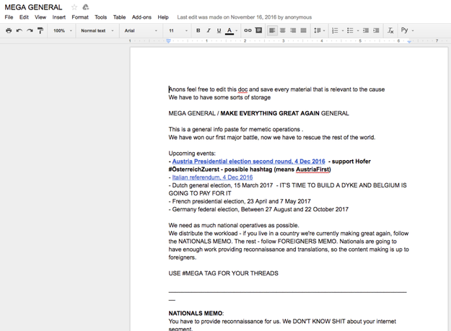451x331 pixels.
Task: Open the Insert menu
Action: (x=58, y=17)
